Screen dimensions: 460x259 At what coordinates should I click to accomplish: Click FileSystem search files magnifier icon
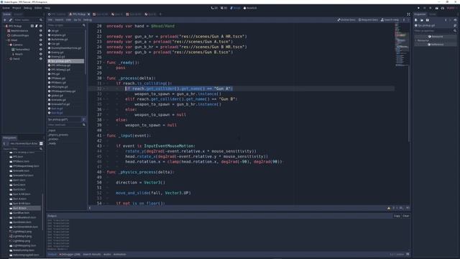tap(41, 149)
